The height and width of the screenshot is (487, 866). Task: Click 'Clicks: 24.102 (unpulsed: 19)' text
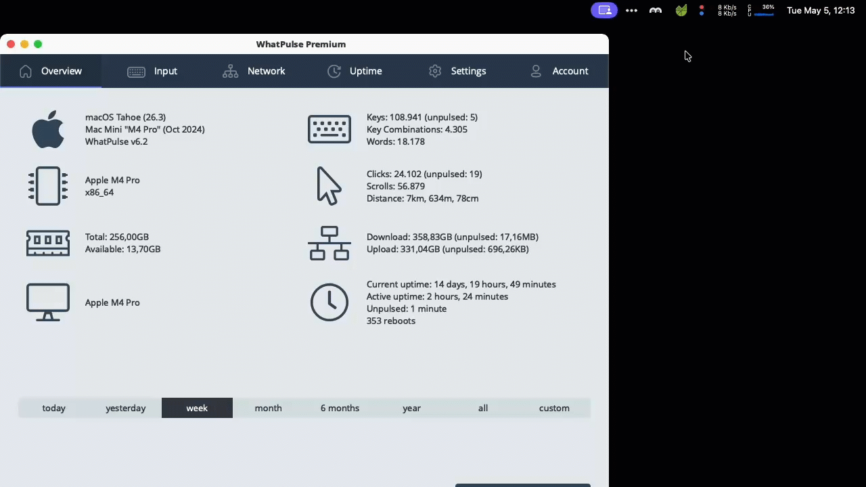424,174
